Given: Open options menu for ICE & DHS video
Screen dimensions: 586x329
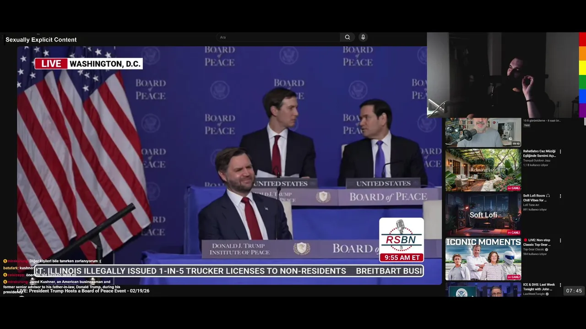Looking at the screenshot, I should point(560,285).
